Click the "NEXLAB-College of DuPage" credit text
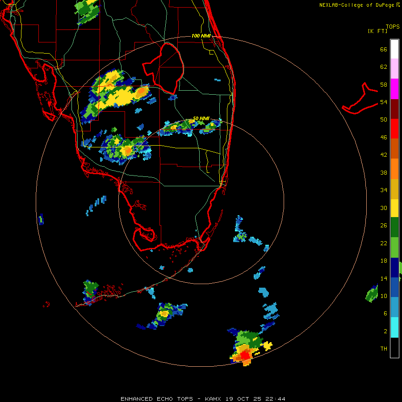This screenshot has width=402, height=402. (356, 5)
